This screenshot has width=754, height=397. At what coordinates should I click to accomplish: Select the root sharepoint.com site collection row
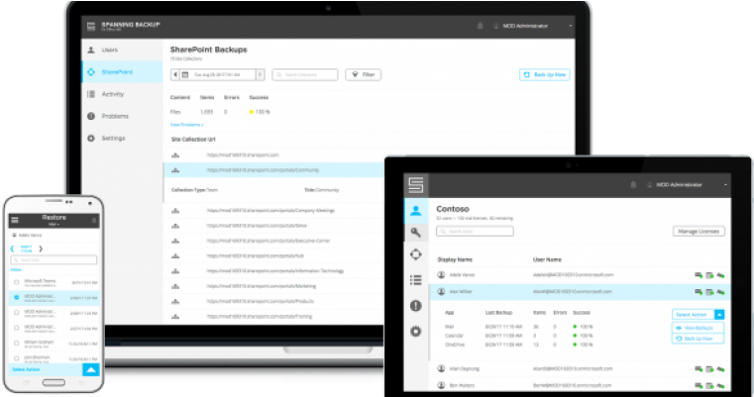pos(274,155)
